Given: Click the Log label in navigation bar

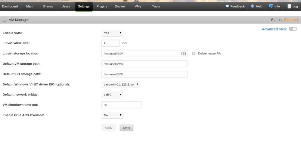Looking at the screenshot, I should (295, 6).
